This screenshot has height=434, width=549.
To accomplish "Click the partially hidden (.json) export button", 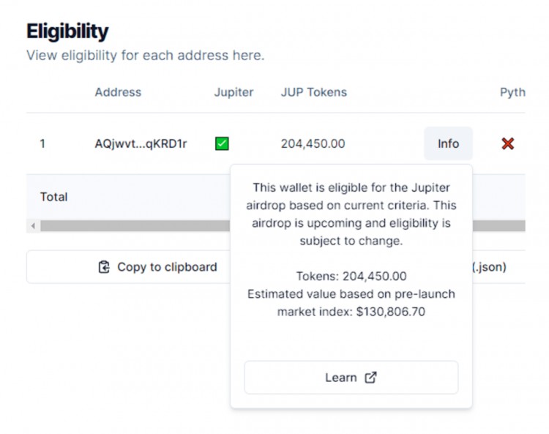I will pyautogui.click(x=498, y=267).
